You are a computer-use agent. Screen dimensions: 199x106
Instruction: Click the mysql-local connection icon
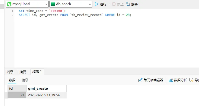(9, 4)
